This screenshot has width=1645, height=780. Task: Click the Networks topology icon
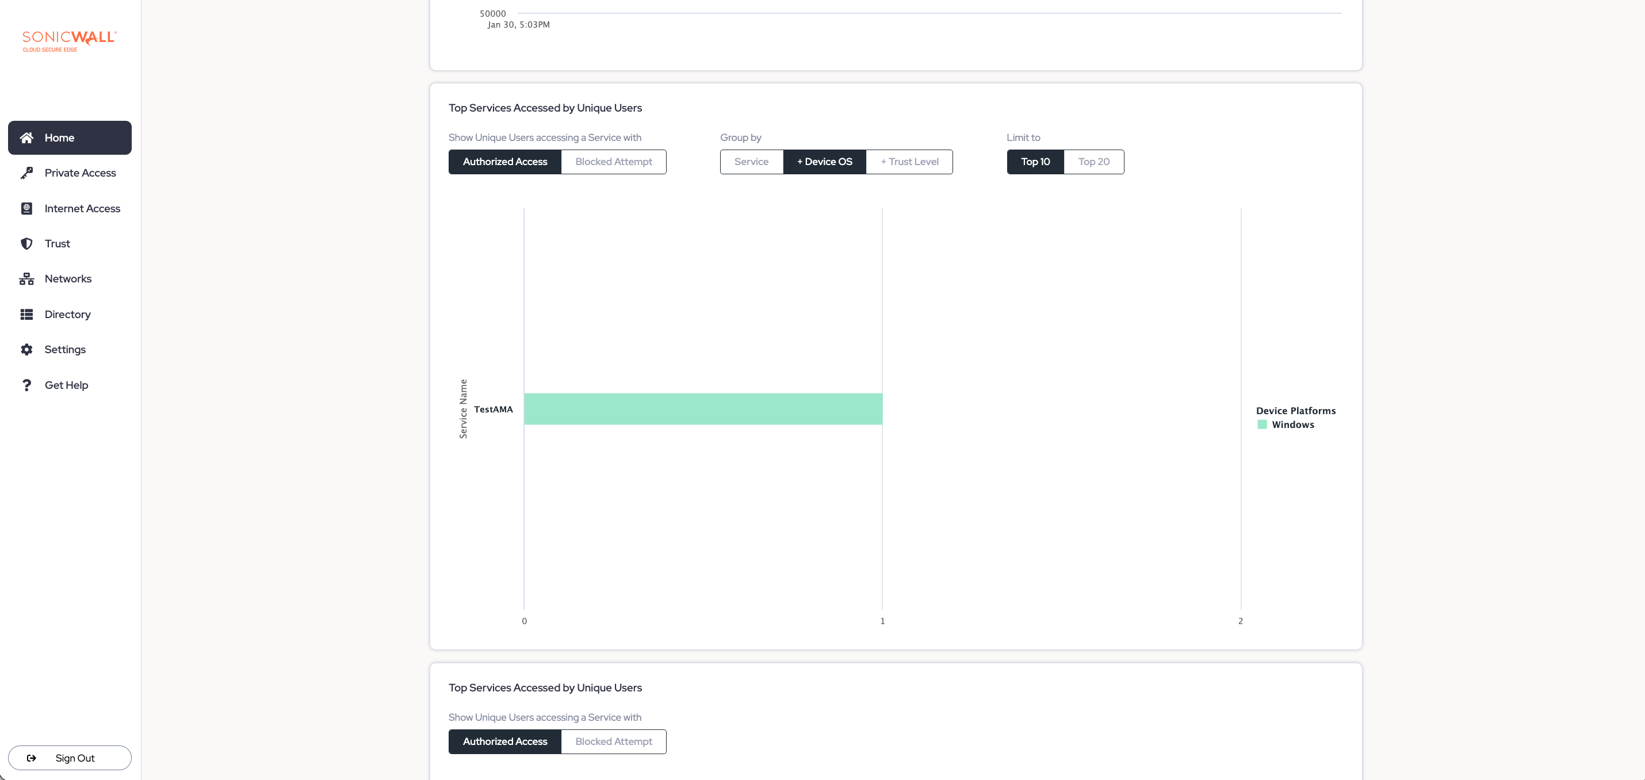[x=26, y=278]
